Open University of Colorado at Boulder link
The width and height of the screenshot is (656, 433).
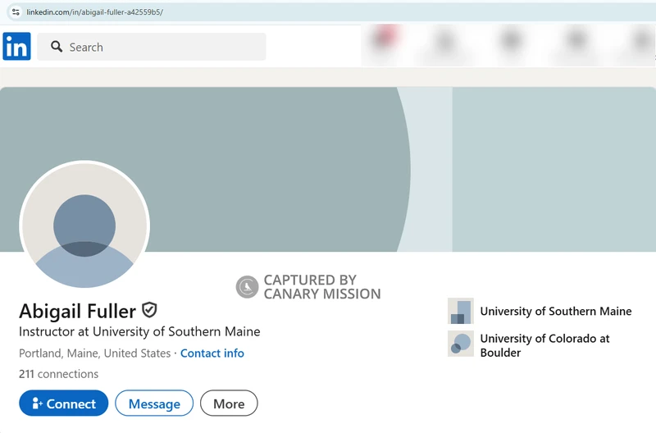(x=544, y=345)
